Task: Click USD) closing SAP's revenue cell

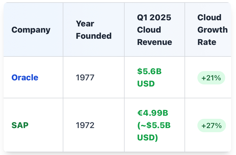Action: 147,138
